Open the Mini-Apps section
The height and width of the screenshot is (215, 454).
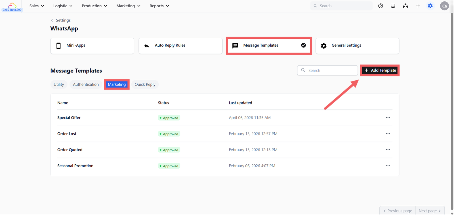[x=92, y=46]
